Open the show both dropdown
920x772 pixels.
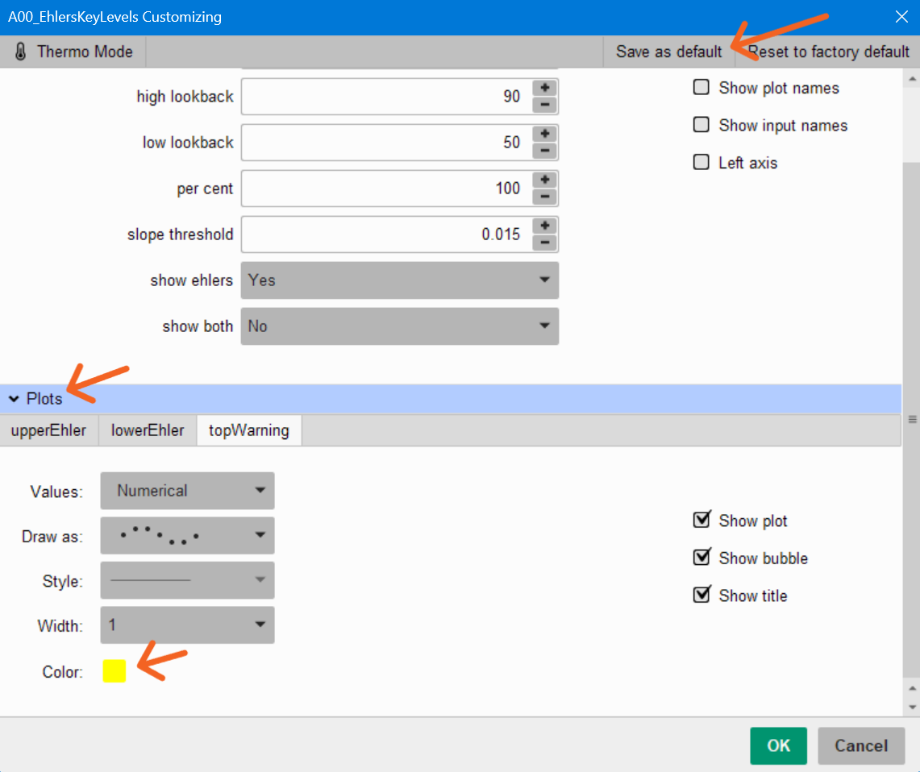coord(400,326)
